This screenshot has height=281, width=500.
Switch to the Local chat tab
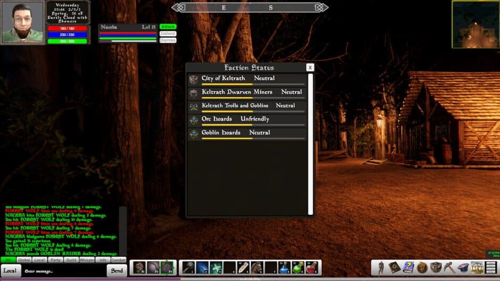pyautogui.click(x=39, y=260)
